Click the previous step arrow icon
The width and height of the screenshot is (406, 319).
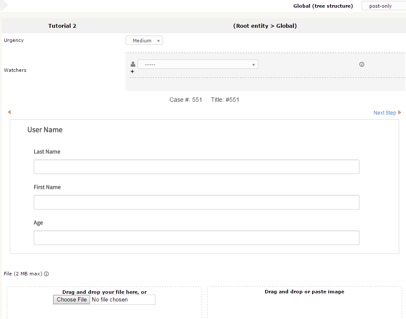(9, 112)
